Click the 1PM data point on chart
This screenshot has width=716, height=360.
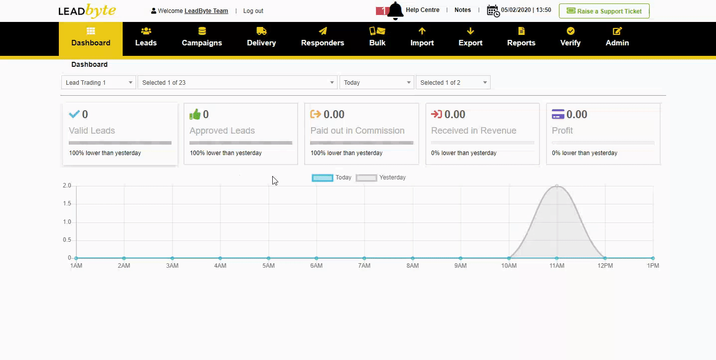[x=653, y=258]
